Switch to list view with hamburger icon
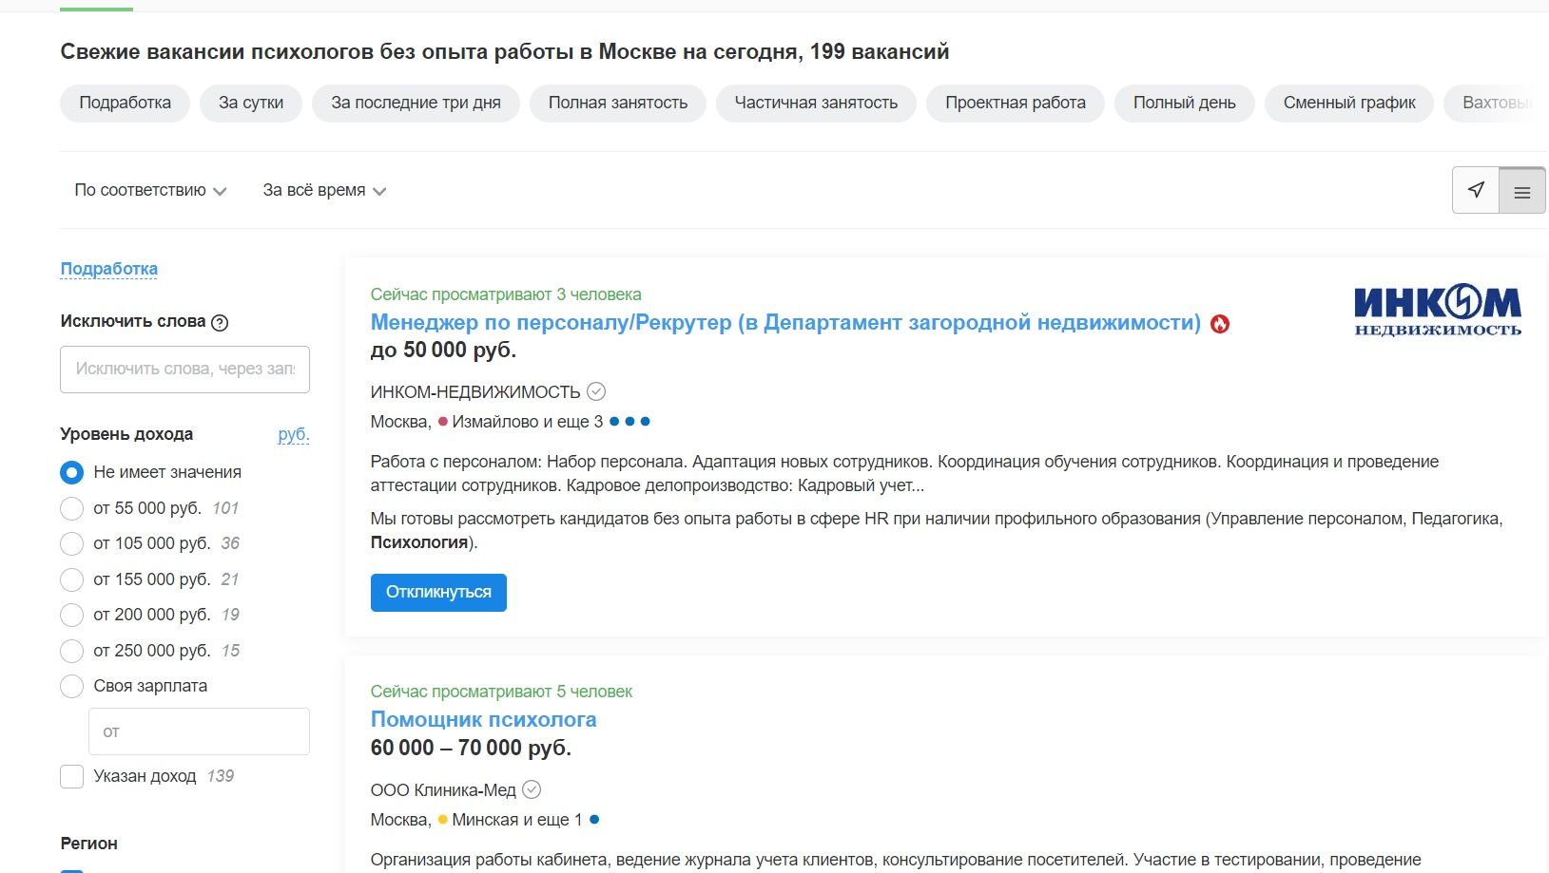Screen dimensions: 1549x873 pos(1522,190)
